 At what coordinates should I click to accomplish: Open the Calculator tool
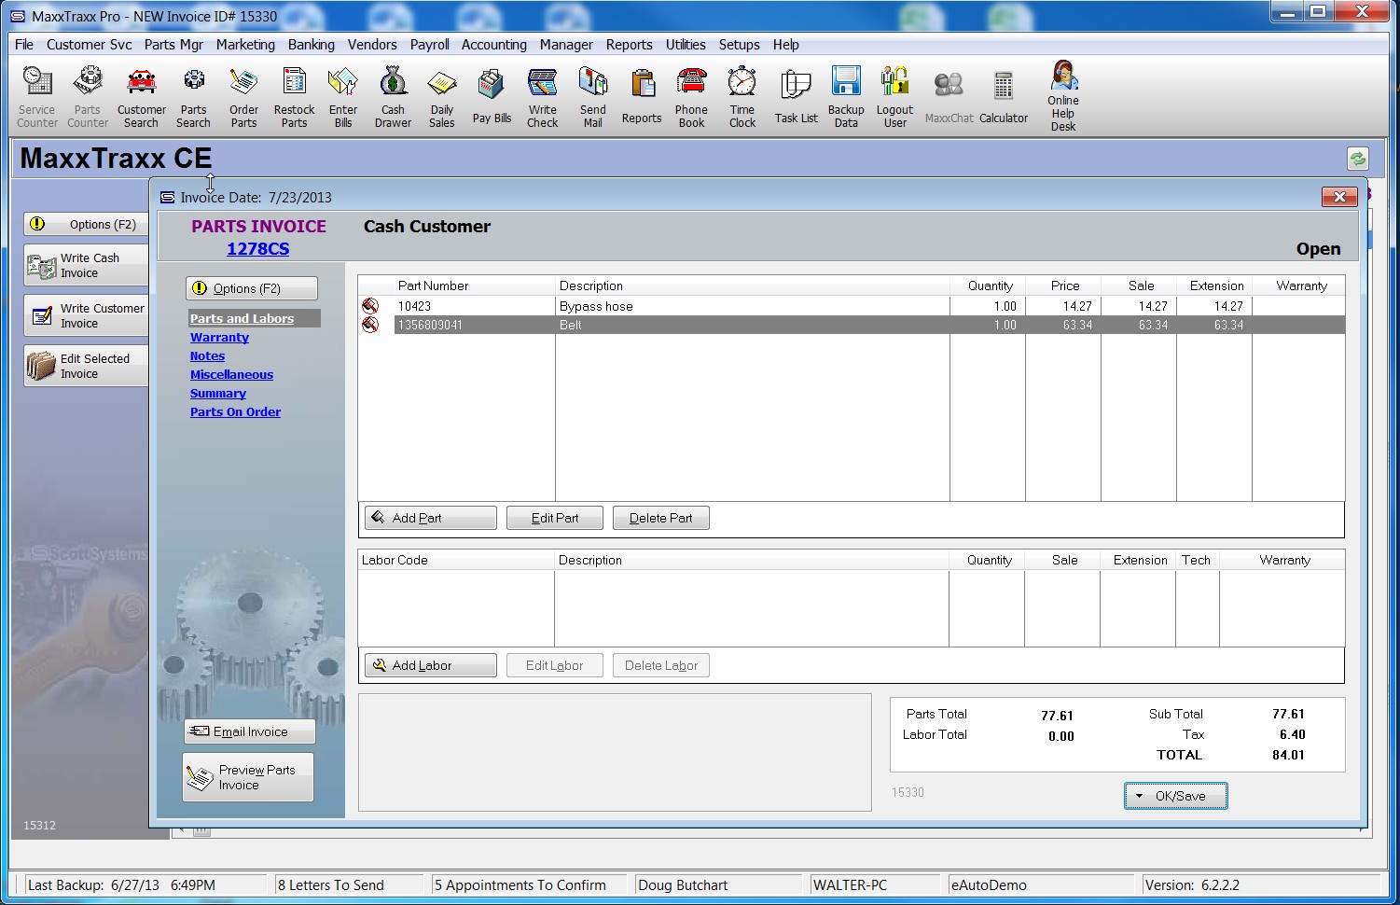point(1004,96)
